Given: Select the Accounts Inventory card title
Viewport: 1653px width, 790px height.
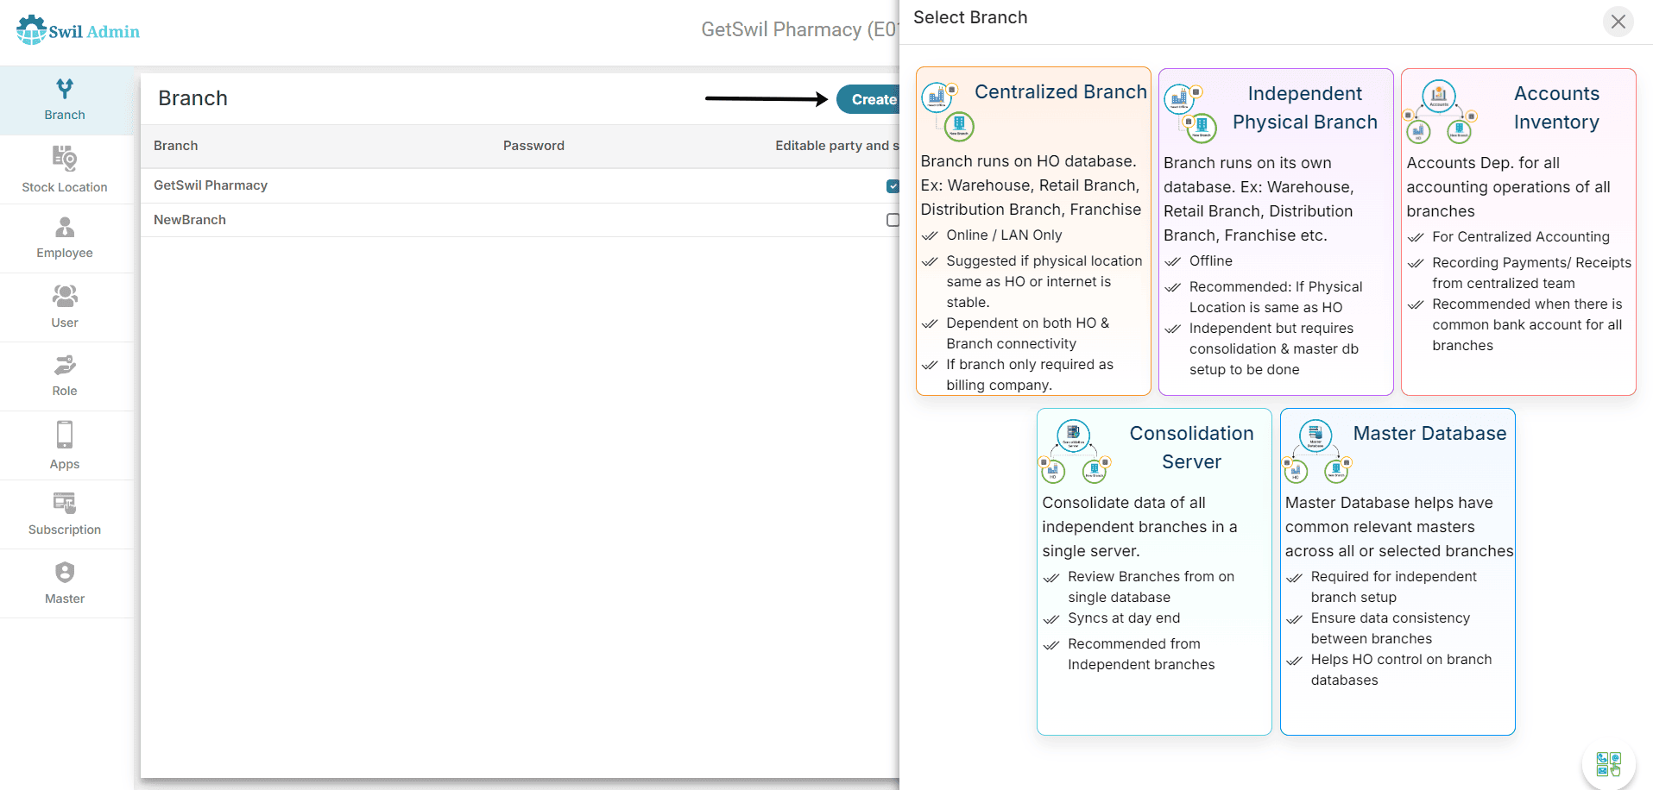Looking at the screenshot, I should coord(1556,108).
